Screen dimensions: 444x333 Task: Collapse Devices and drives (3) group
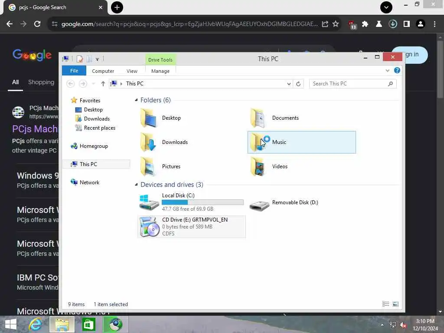tap(137, 185)
